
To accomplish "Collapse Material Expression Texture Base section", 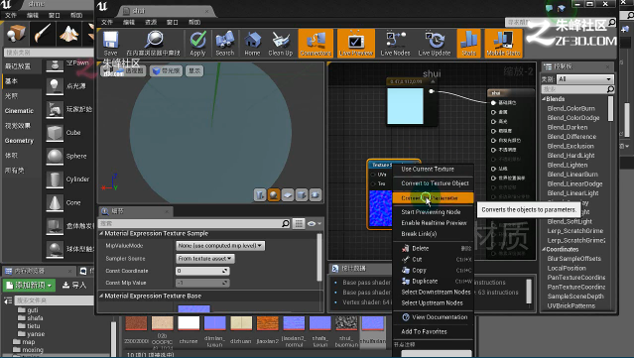I will [x=101, y=296].
